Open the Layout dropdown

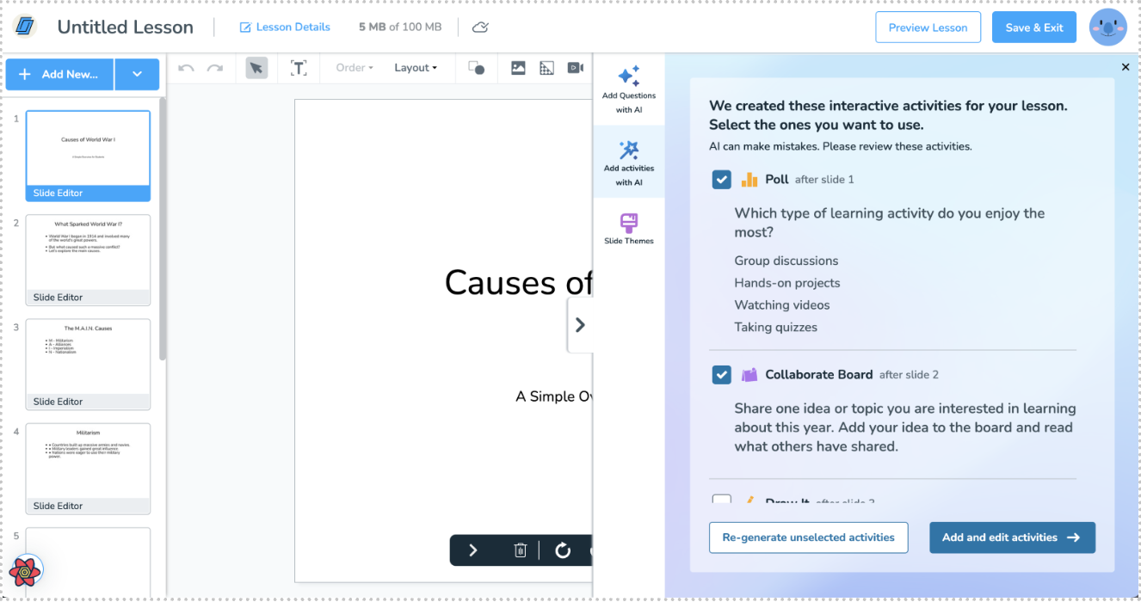pos(416,68)
